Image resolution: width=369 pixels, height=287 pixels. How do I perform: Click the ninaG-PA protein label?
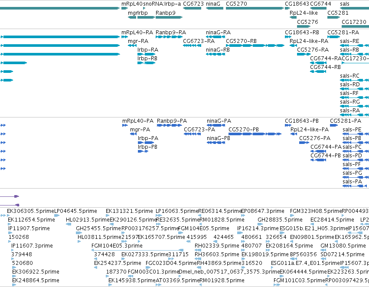coord(219,121)
